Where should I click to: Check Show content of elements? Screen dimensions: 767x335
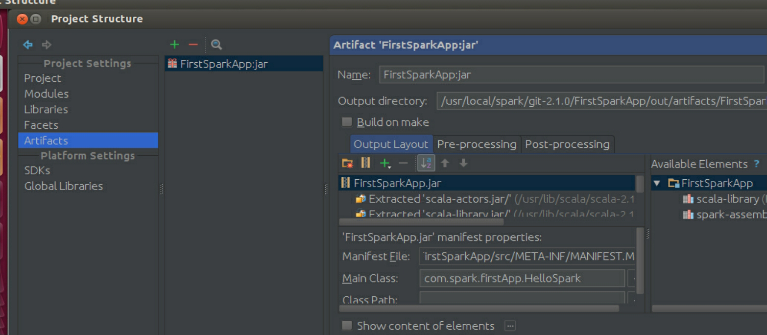pos(347,326)
